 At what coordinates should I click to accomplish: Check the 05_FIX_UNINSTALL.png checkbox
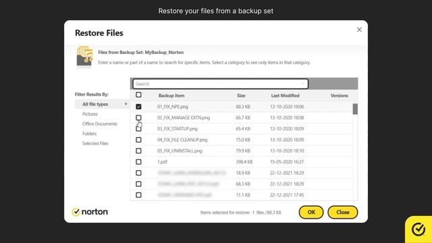tap(138, 151)
